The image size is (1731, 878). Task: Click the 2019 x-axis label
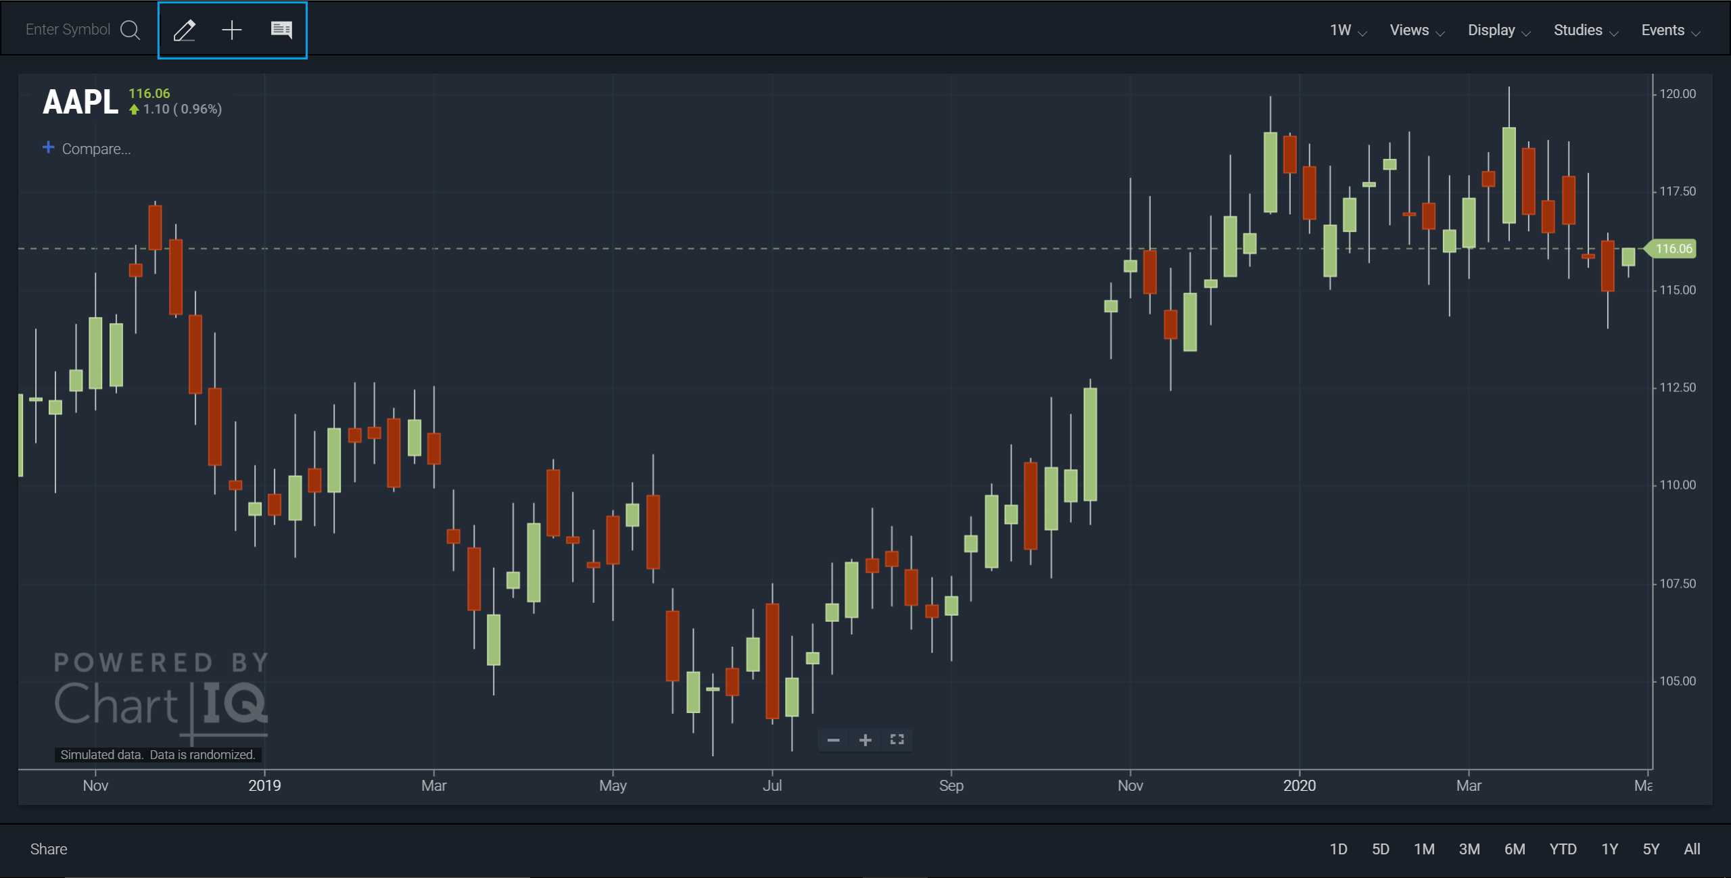(x=264, y=785)
